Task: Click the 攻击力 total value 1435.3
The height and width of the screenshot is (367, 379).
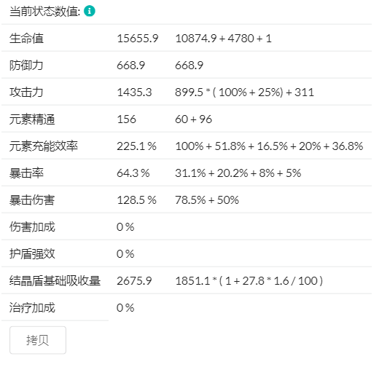Action: pyautogui.click(x=134, y=92)
